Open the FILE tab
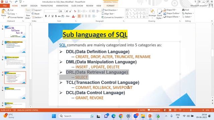 pyautogui.click(x=5, y=6)
